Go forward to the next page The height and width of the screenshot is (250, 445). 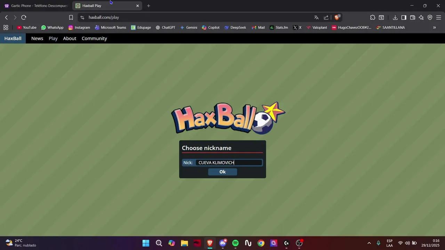point(15,17)
